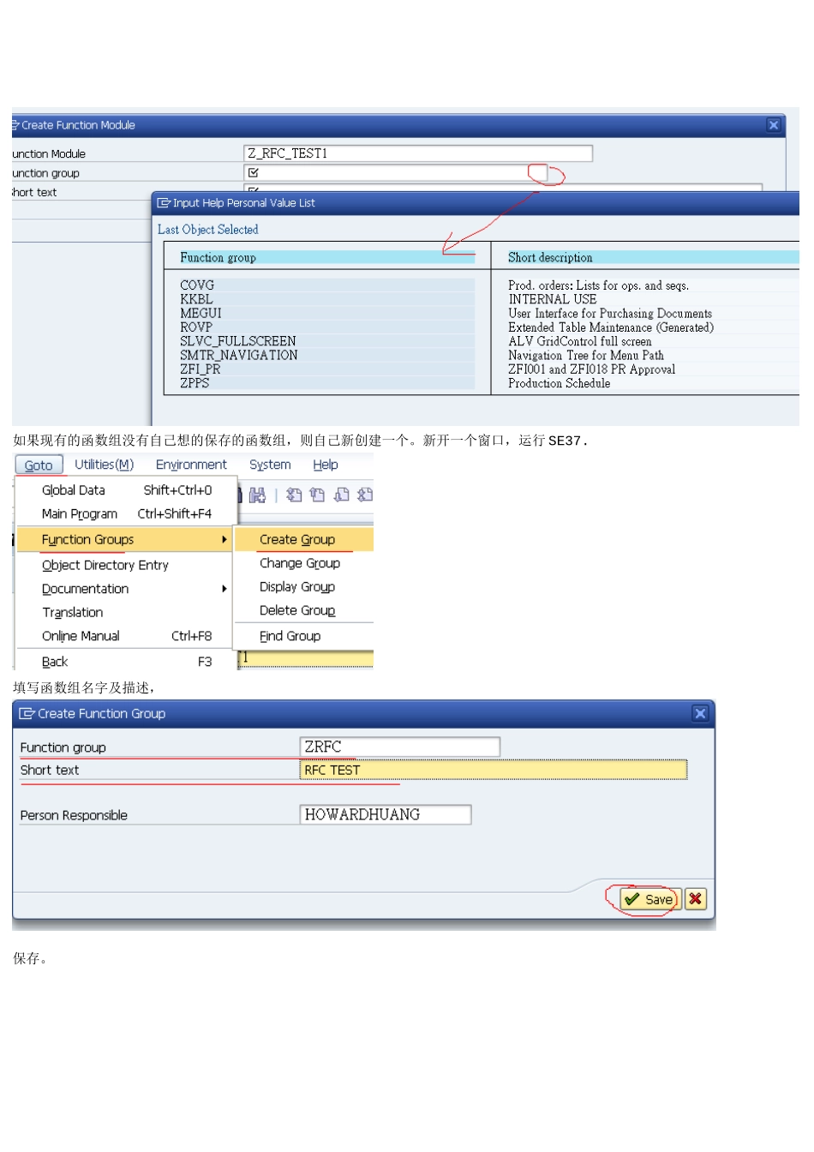Click the Previous Page toolbar icon
This screenshot has width=814, height=1152.
pos(318,495)
